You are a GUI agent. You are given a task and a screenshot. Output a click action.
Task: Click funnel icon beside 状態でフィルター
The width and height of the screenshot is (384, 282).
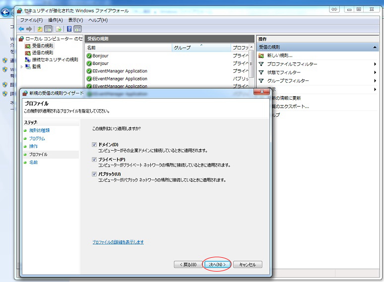point(261,72)
